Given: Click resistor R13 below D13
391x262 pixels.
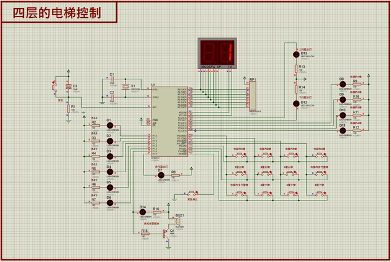Looking at the screenshot, I should point(296,68).
